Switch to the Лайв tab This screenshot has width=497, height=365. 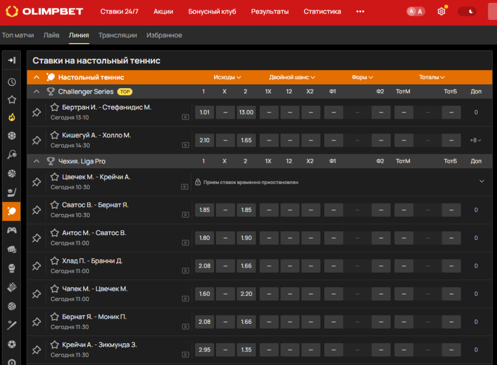point(51,35)
